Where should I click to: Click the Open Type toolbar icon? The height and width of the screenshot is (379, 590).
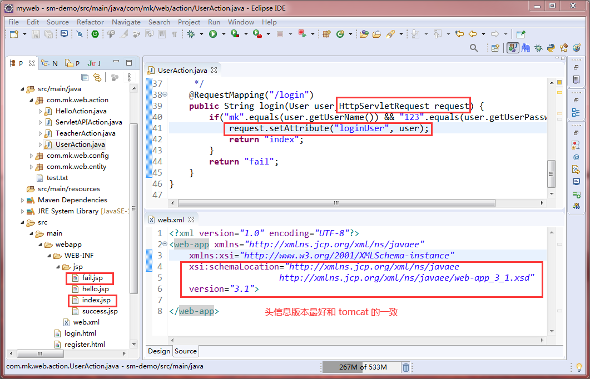pyautogui.click(x=364, y=34)
